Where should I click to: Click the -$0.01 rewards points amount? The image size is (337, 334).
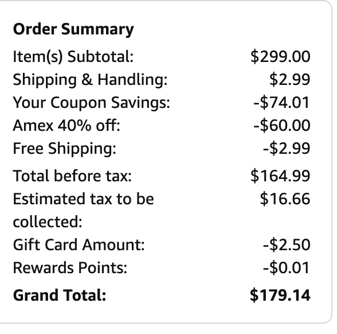pos(287,268)
